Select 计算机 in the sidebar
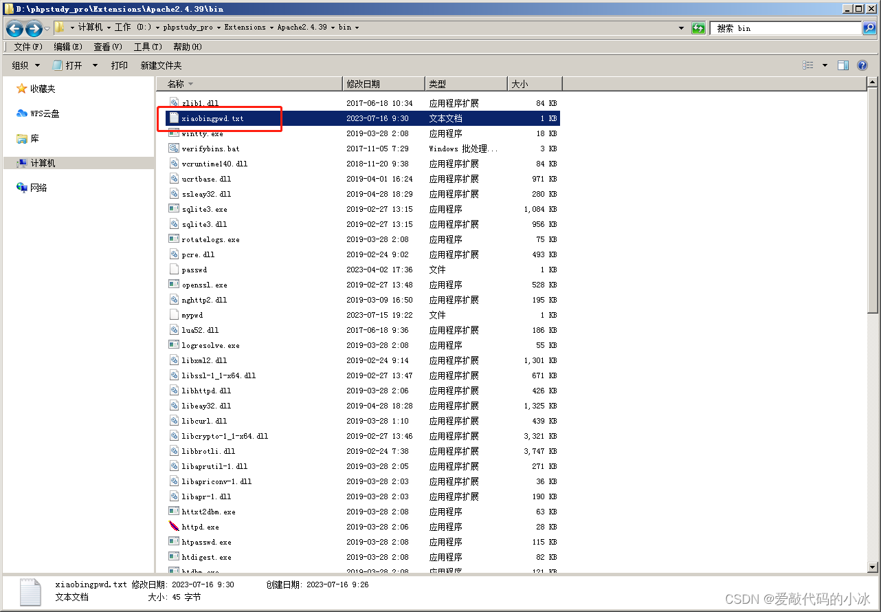 tap(78, 163)
